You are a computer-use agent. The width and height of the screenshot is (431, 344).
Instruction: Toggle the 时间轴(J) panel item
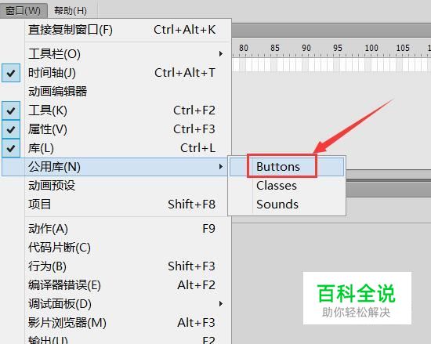click(x=116, y=73)
